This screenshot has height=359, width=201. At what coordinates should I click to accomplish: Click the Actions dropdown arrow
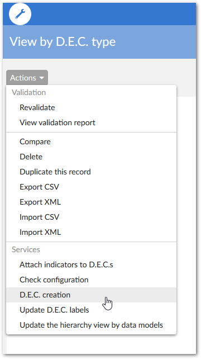(42, 78)
